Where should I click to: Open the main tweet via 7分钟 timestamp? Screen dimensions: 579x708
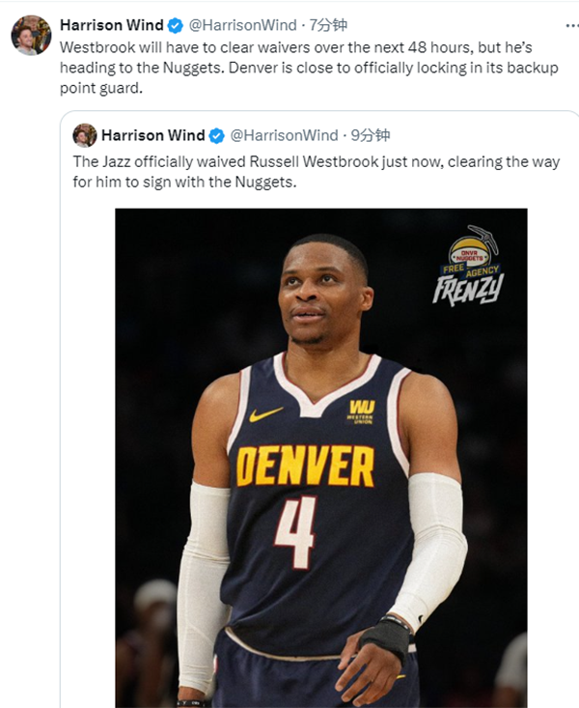(327, 25)
